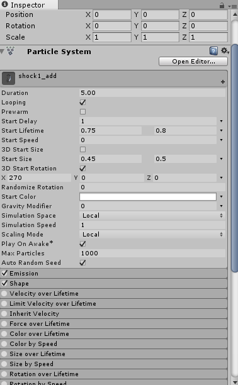Click the Position X field
Viewport: 238px width, 385px height.
112,14
